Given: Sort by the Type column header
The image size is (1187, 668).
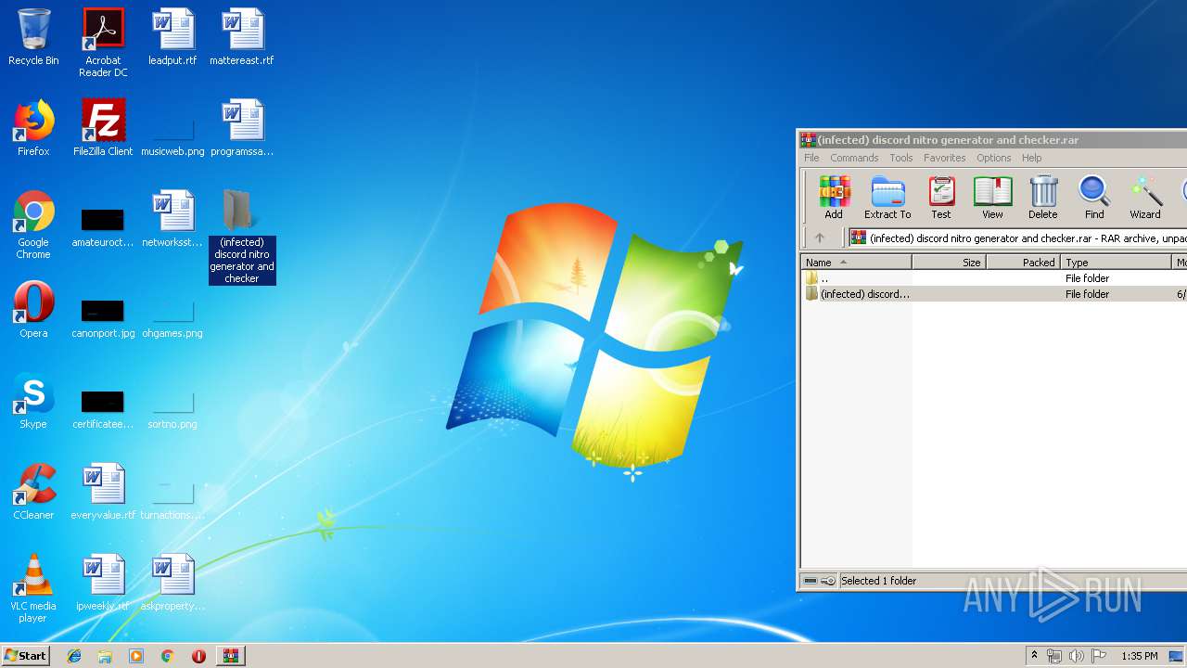Looking at the screenshot, I should tap(1117, 263).
